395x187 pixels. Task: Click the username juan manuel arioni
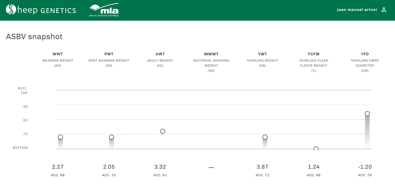[357, 10]
